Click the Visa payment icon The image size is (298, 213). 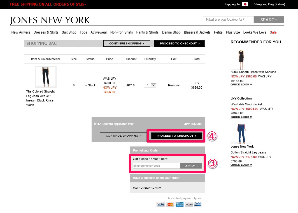(160, 204)
